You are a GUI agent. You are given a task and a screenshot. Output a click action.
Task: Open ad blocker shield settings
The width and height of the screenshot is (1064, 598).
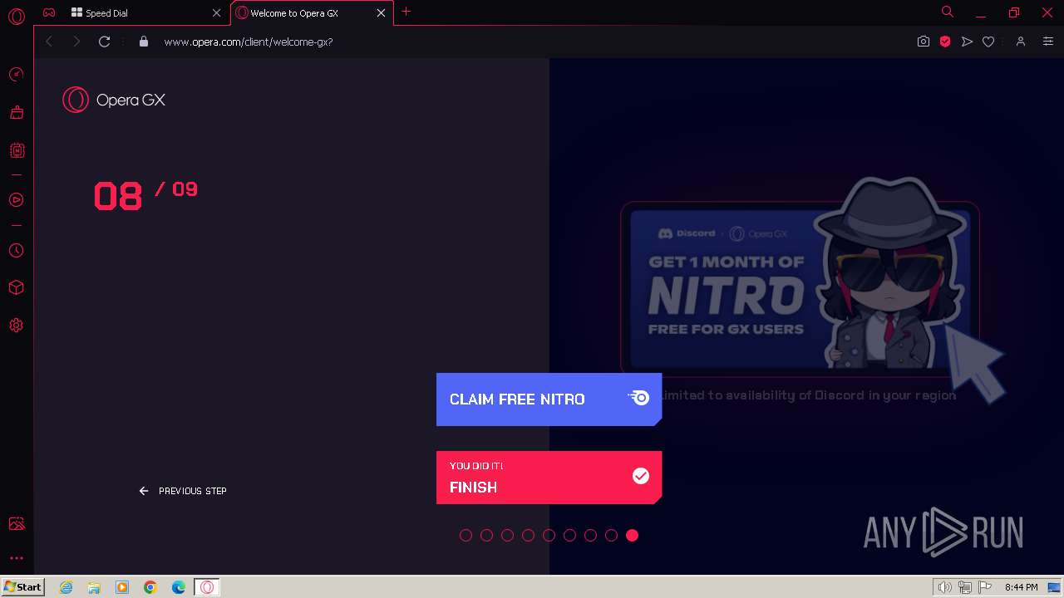945,42
